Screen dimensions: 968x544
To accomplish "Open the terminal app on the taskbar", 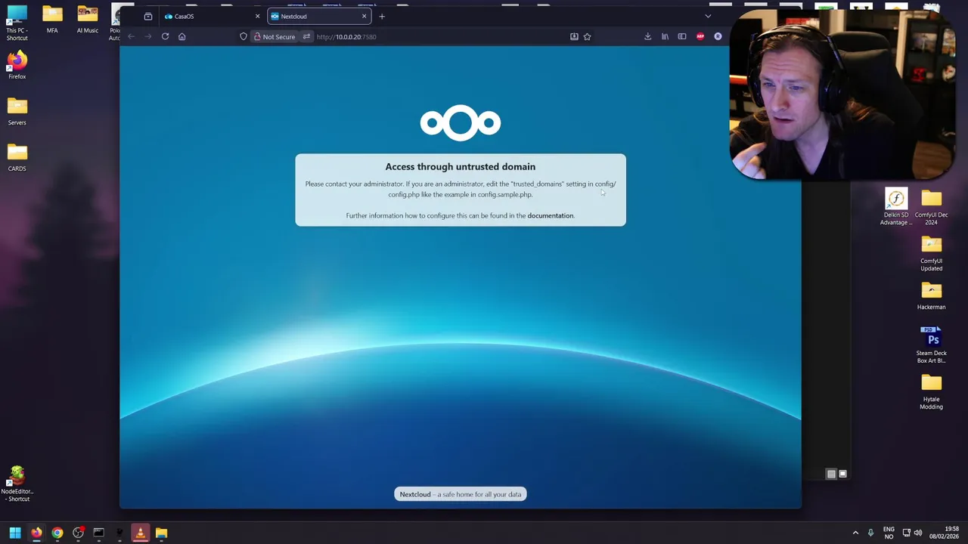I will click(98, 533).
